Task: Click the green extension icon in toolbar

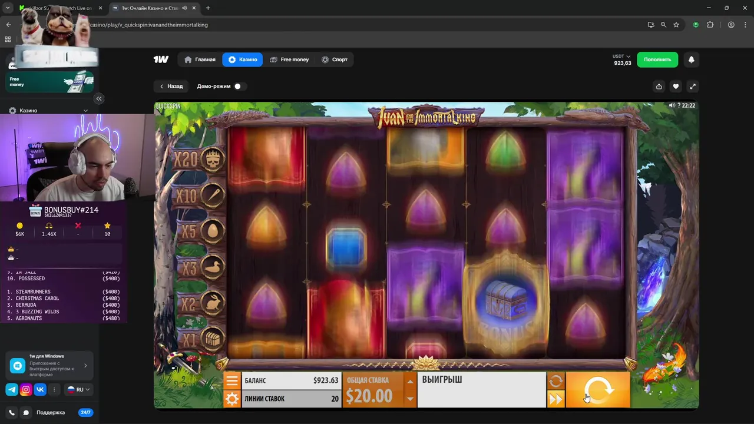Action: pyautogui.click(x=696, y=25)
